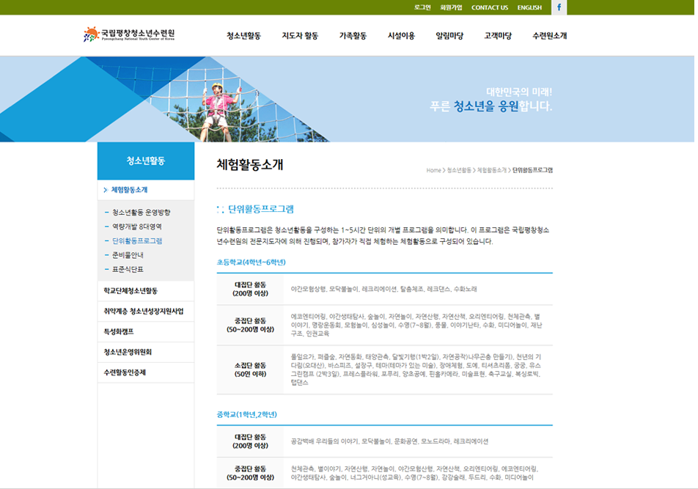
Task: Open the 청소년활동 main navigation menu
Action: (x=243, y=35)
